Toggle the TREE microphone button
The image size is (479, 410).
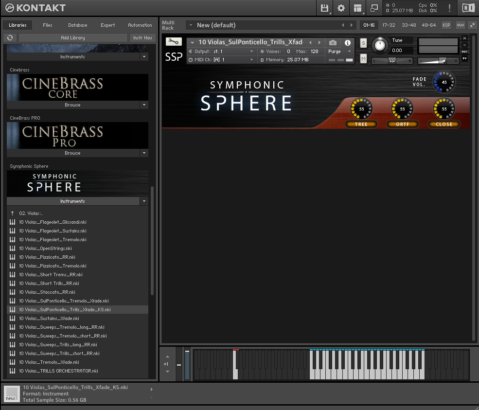[x=361, y=125]
